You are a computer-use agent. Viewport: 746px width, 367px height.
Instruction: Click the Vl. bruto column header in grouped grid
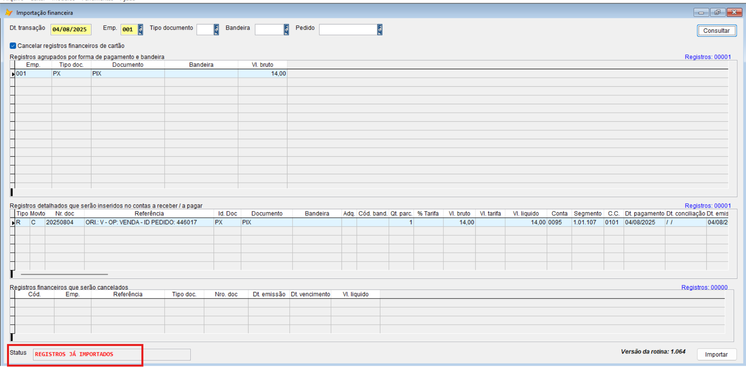(262, 65)
